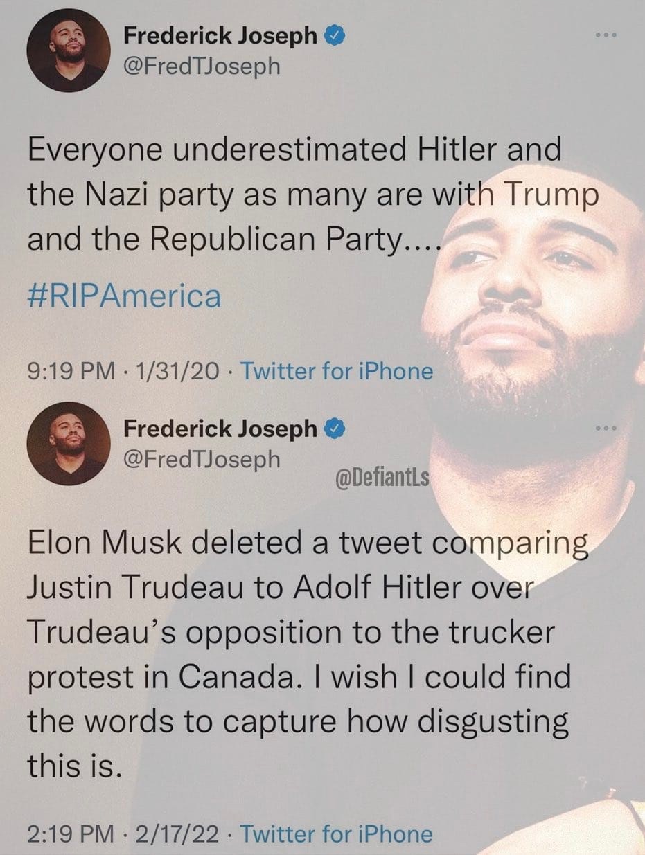The image size is (645, 855).
Task: Click the verified badge on the 2022 tweet
Action: coord(334,430)
